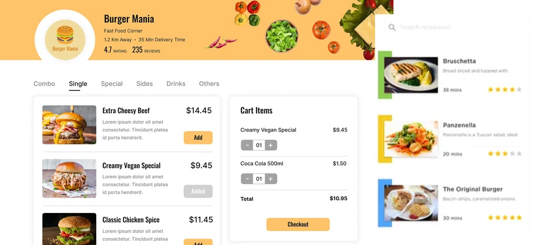Select the Bruschetta dish thumbnail
539x245 pixels.
click(411, 75)
